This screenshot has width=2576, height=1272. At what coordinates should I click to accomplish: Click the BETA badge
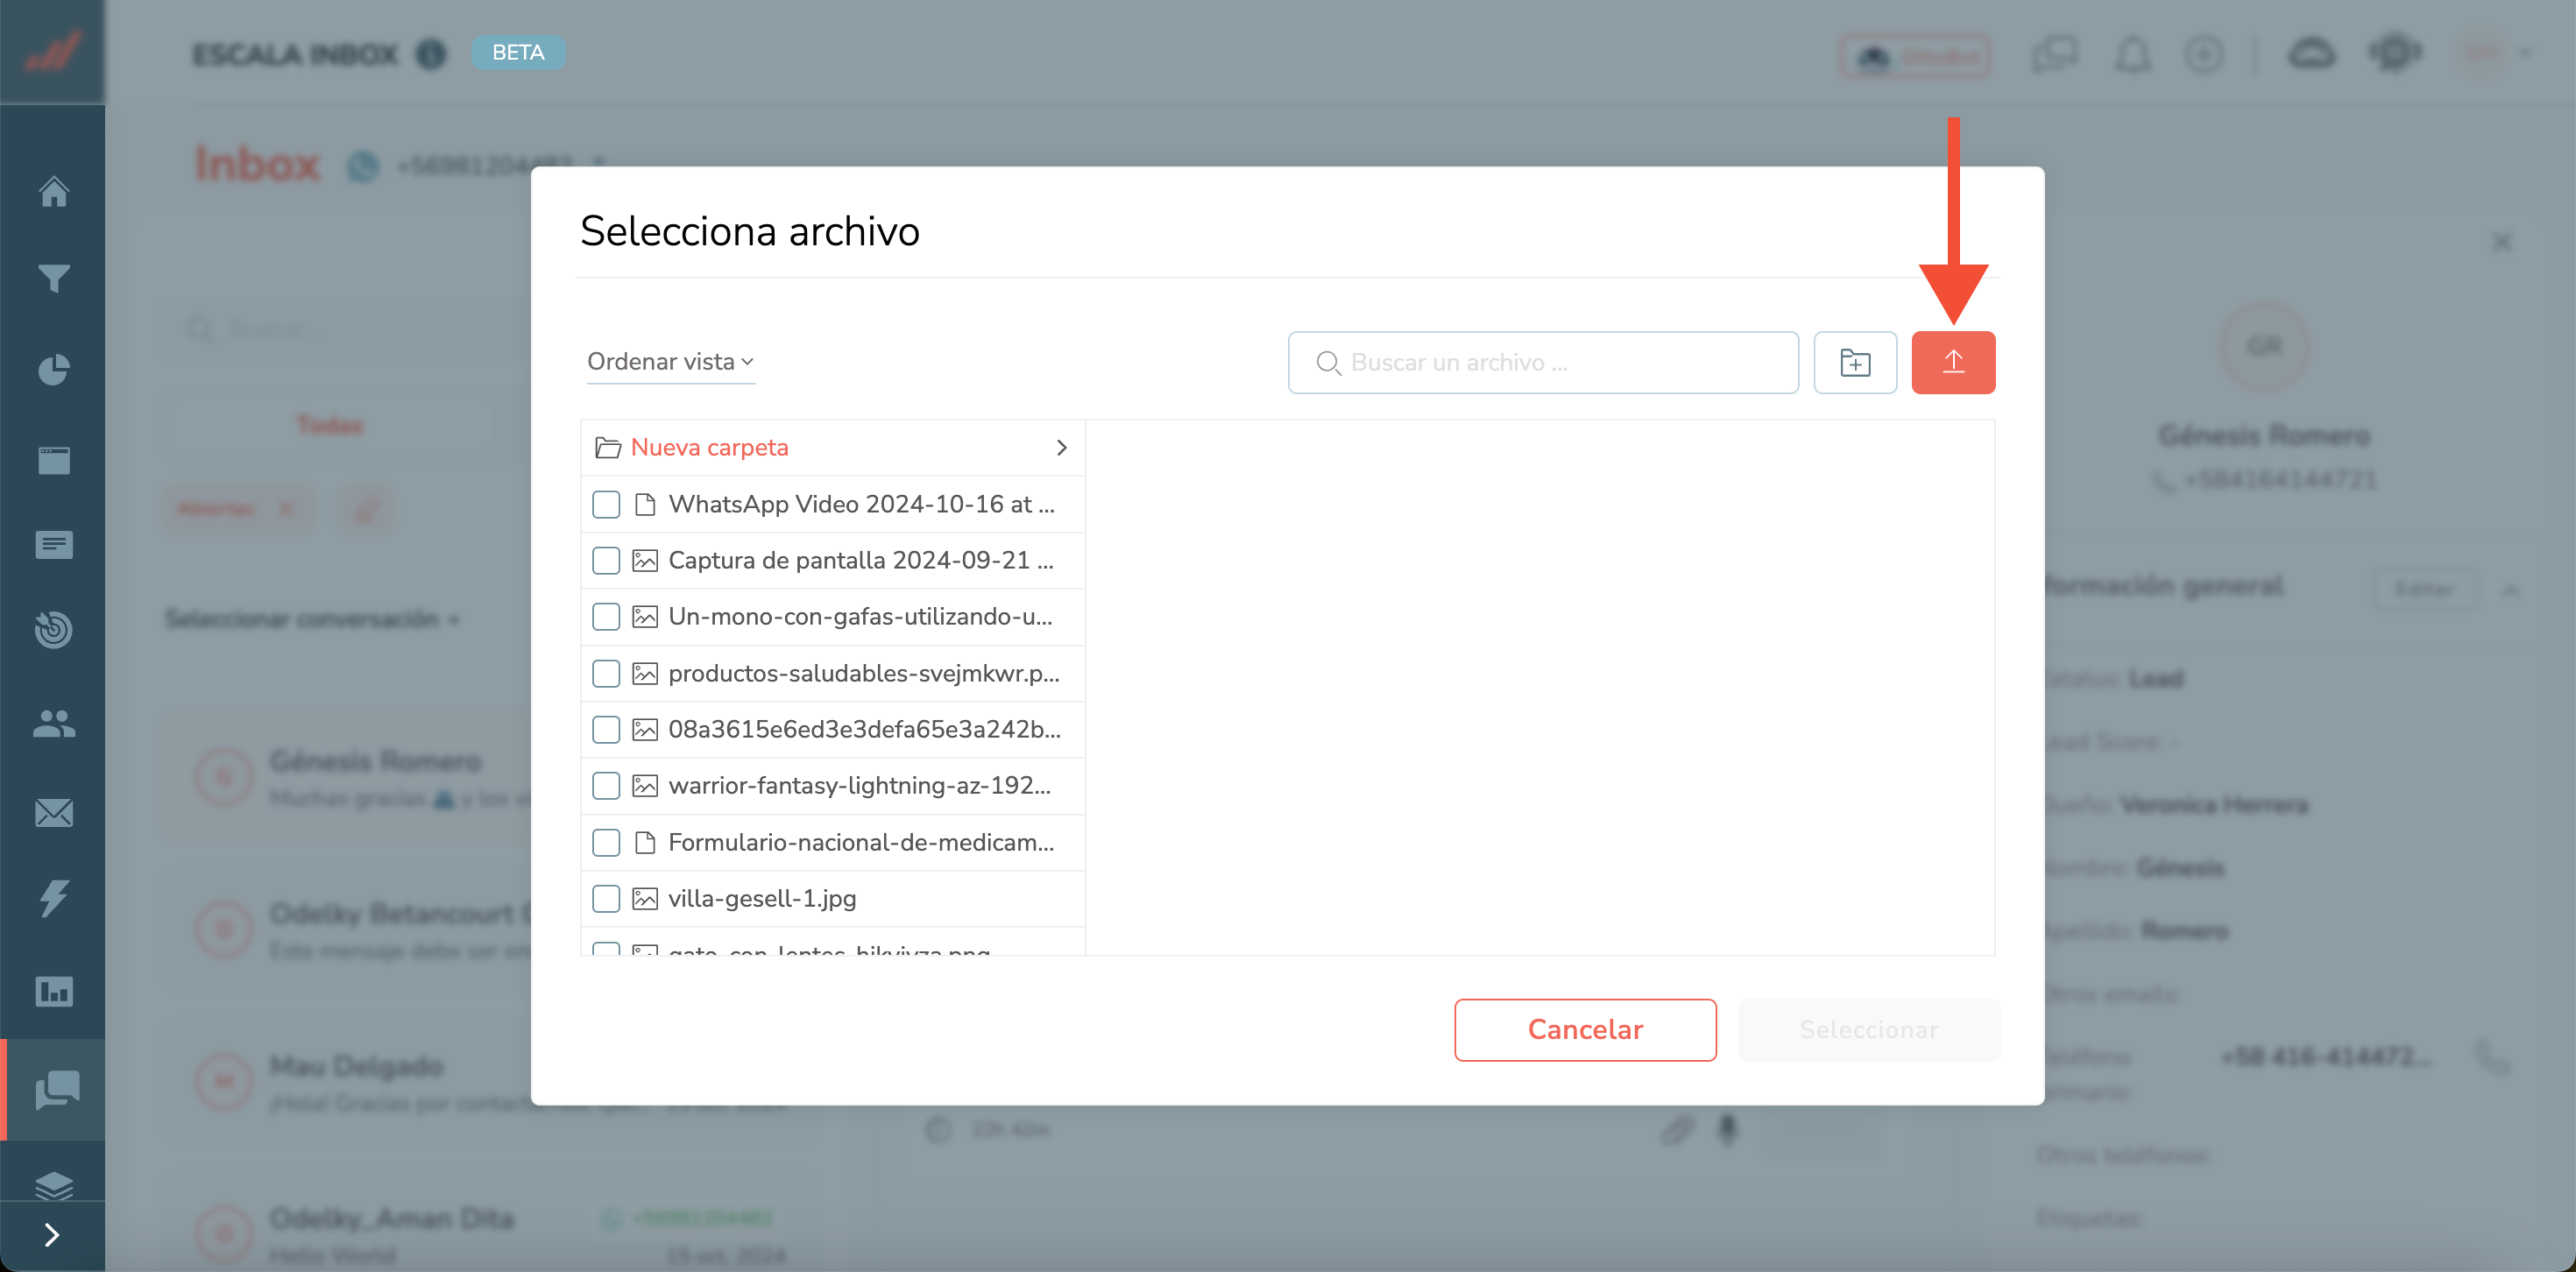pyautogui.click(x=518, y=52)
